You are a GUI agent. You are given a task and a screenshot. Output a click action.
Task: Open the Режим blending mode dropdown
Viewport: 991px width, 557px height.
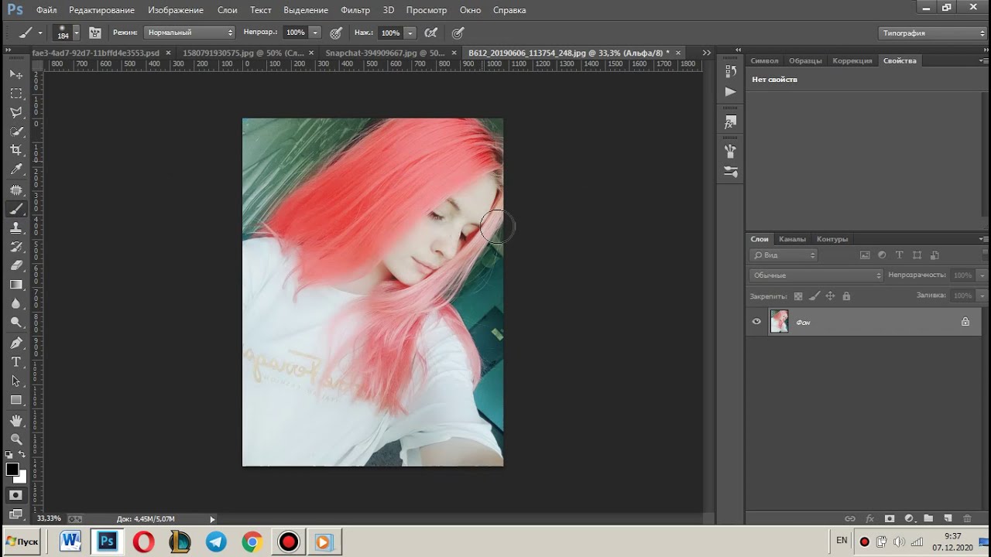(x=190, y=32)
